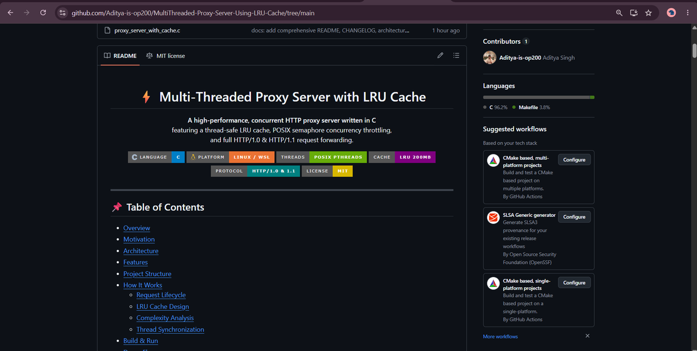Open Aditya-is-op200 contributor avatar
This screenshot has height=351, width=697.
tap(490, 58)
